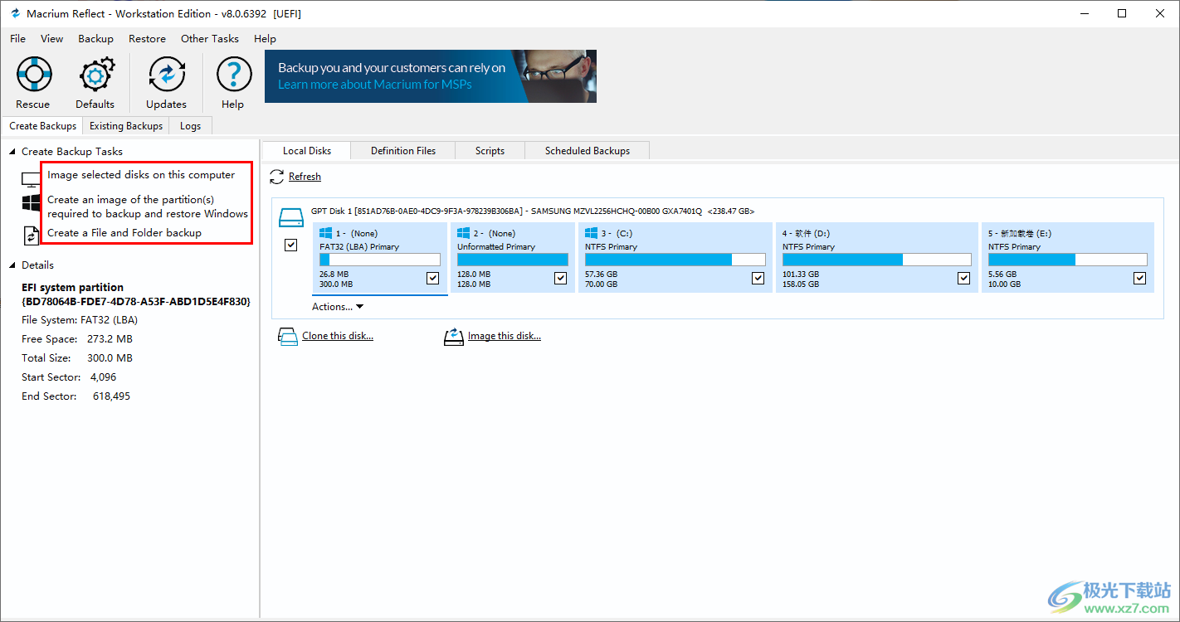This screenshot has width=1180, height=622.
Task: Click the monitor icon beside Image selected disks
Action: tap(32, 179)
